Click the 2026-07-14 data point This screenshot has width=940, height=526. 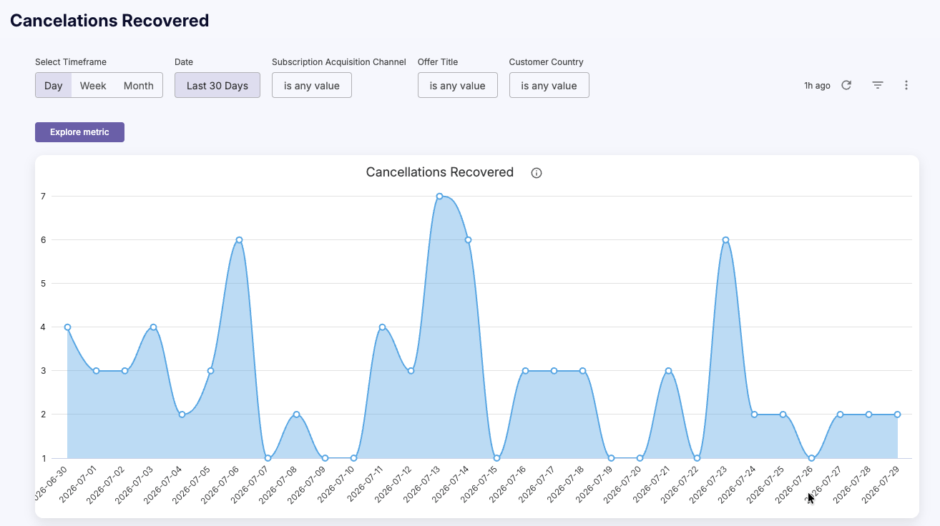point(468,240)
